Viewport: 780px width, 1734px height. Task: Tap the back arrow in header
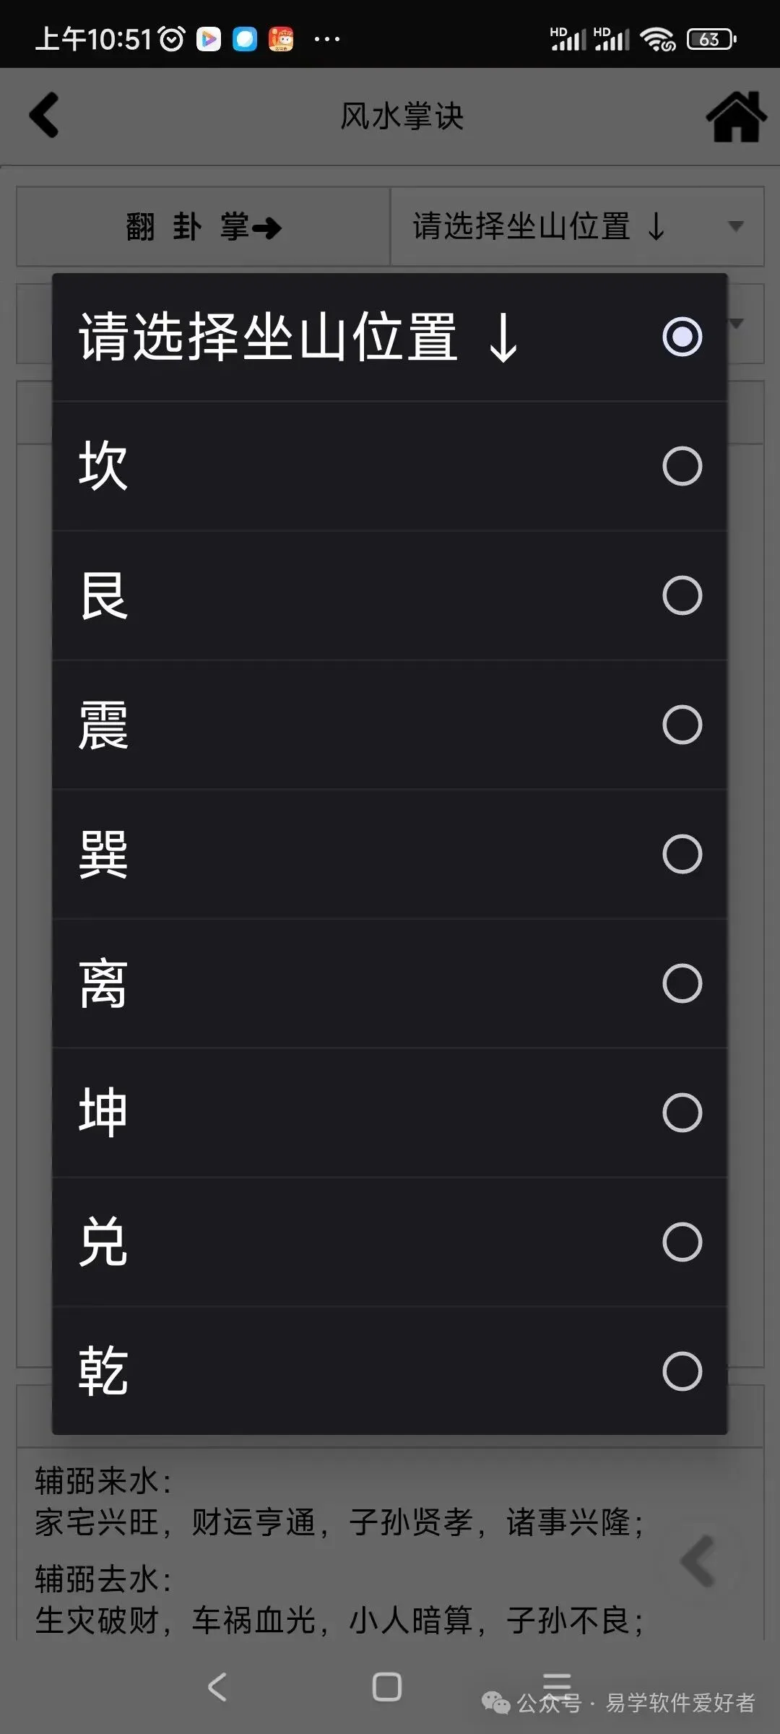click(x=45, y=116)
